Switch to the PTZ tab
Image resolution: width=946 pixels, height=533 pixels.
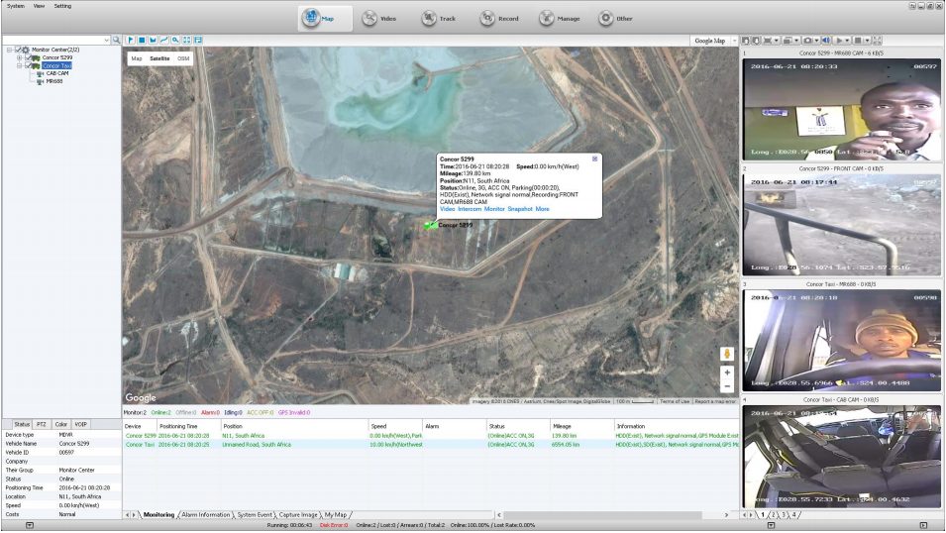(x=41, y=424)
